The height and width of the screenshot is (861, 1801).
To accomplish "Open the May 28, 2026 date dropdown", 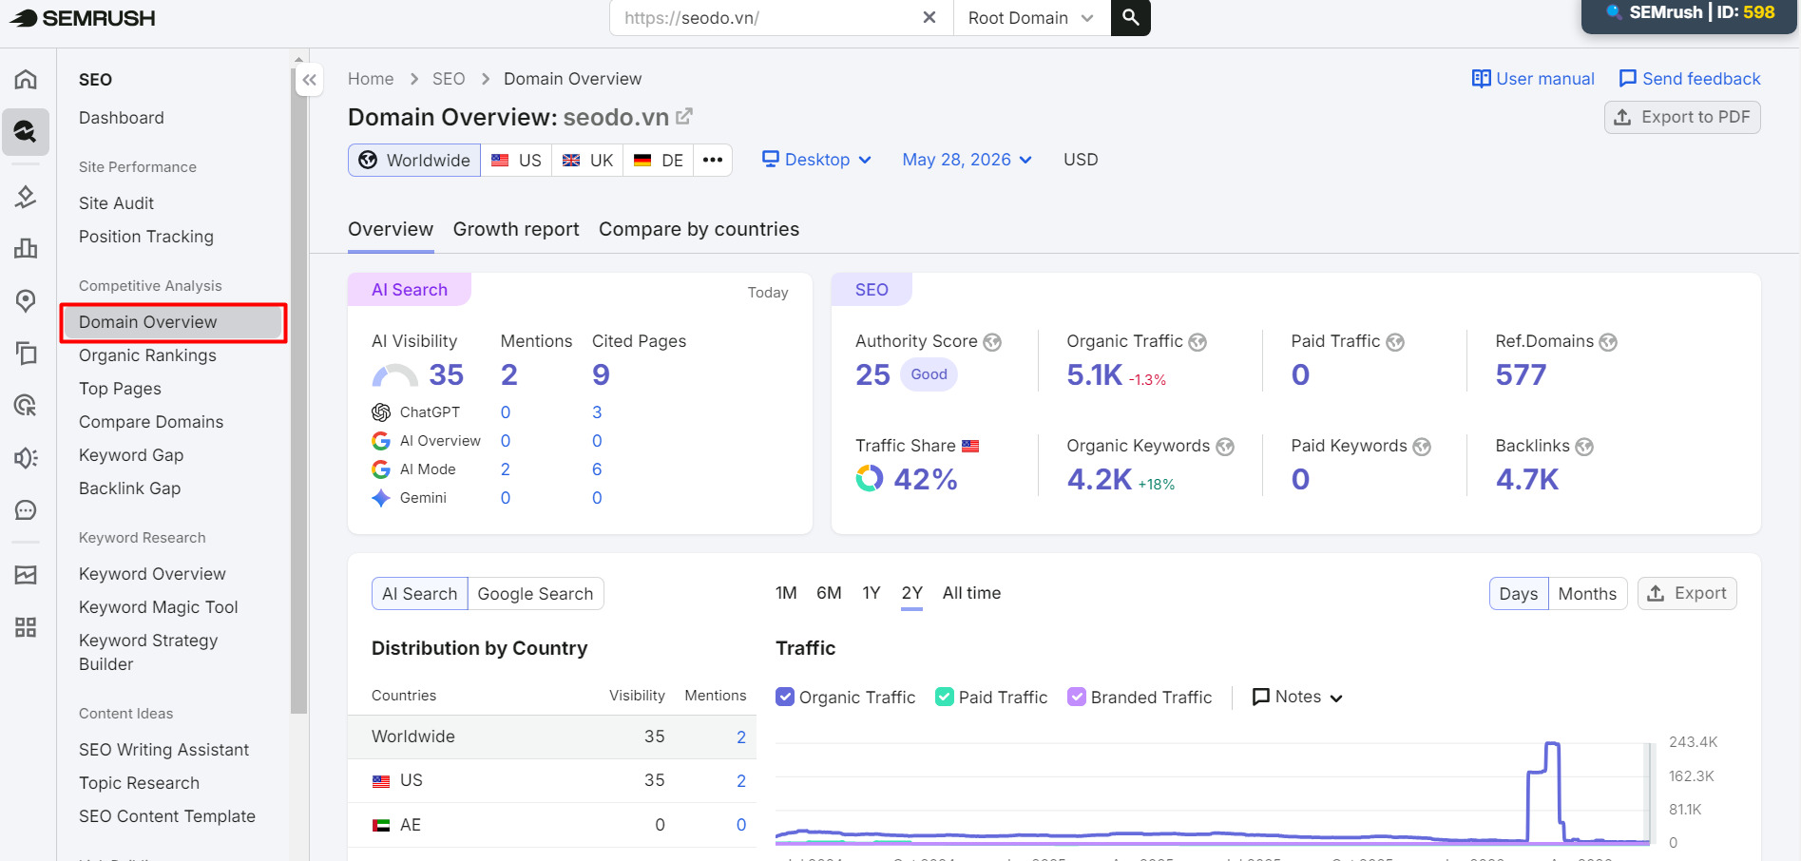I will (967, 160).
